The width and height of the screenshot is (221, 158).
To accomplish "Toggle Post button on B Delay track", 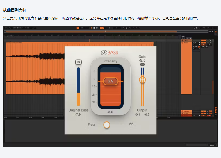I will tap(211, 113).
